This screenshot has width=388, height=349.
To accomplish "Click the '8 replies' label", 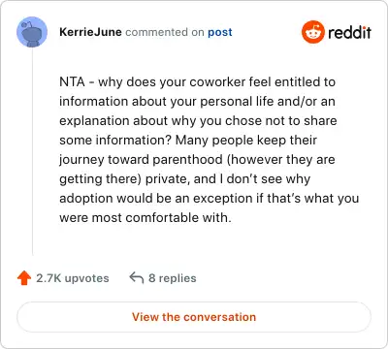I will coord(173,278).
